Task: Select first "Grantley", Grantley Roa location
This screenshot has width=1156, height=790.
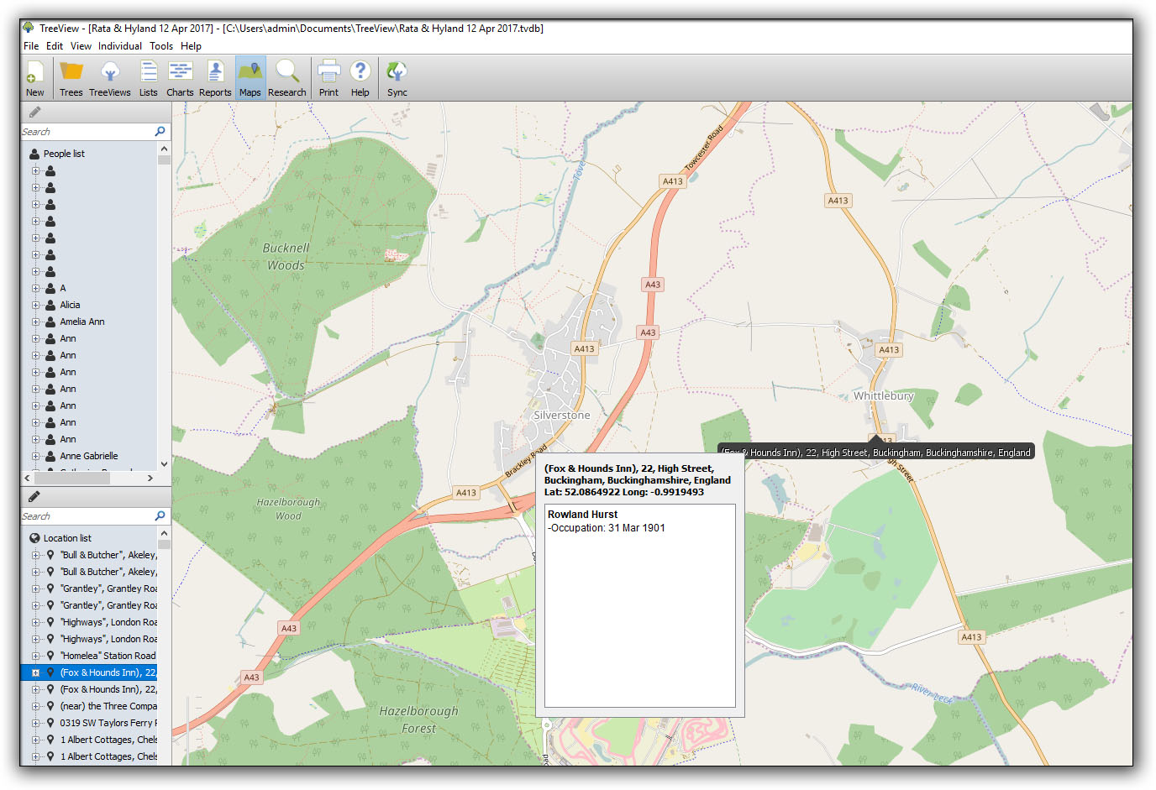Action: 108,589
